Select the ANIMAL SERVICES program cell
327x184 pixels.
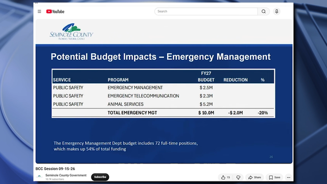[x=126, y=104]
